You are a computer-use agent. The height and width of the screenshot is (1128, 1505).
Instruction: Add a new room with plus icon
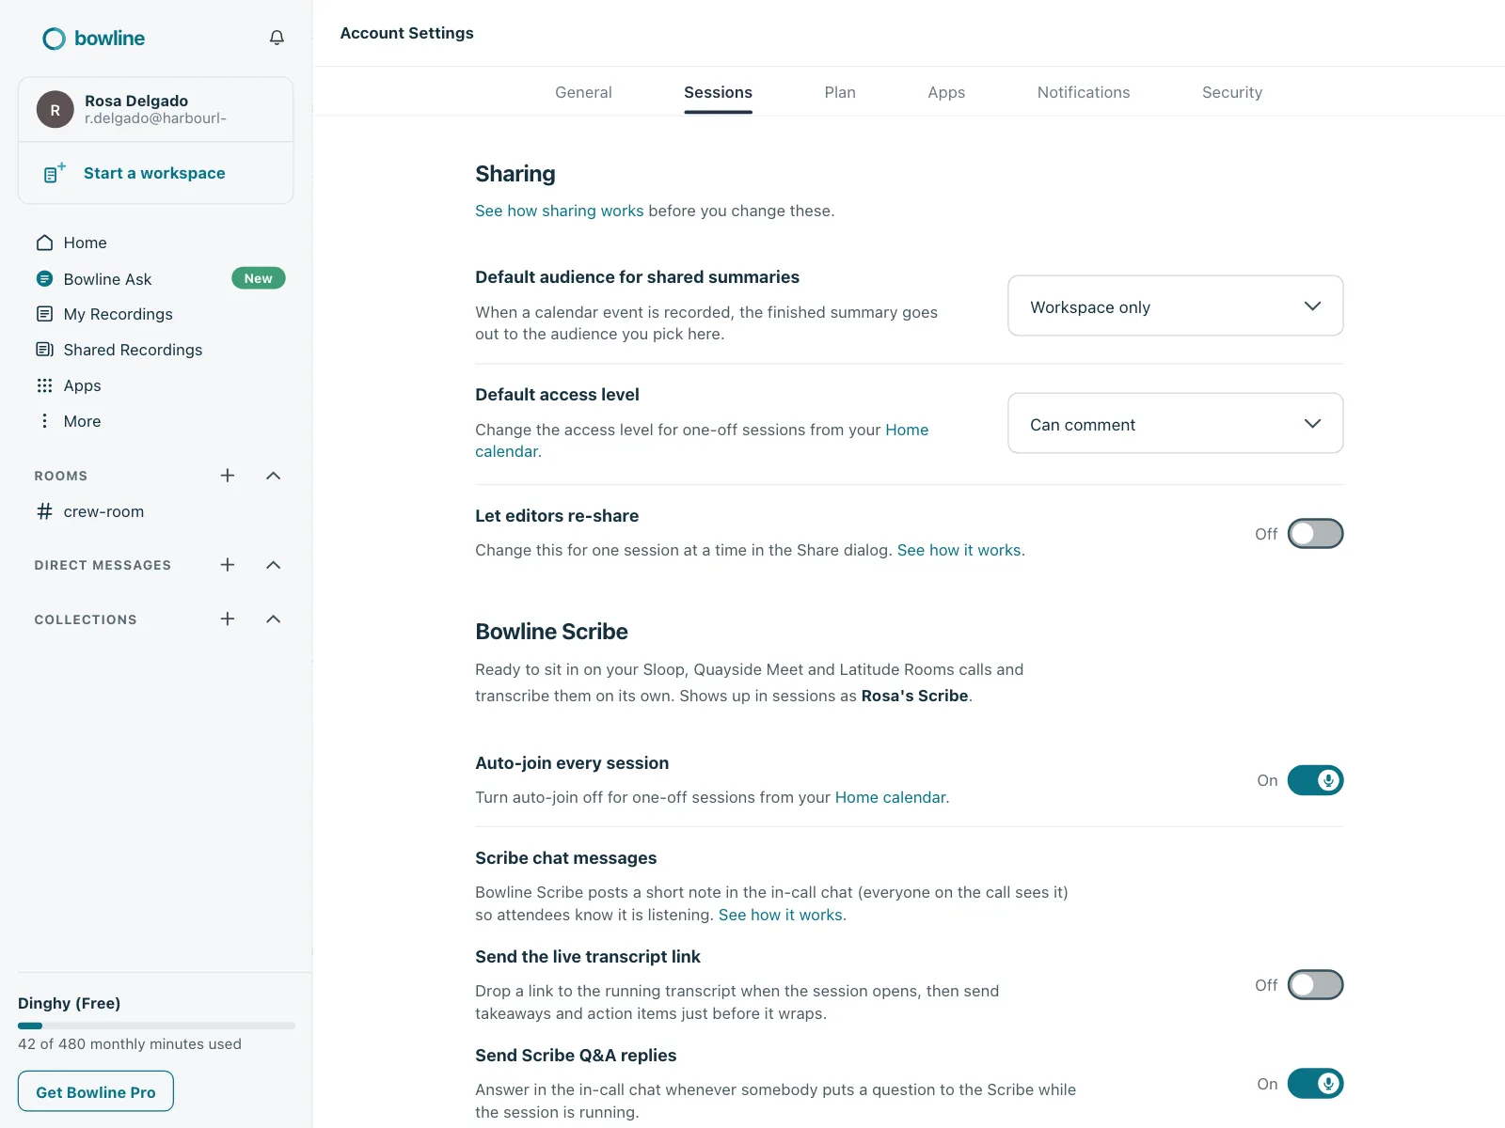[228, 476]
